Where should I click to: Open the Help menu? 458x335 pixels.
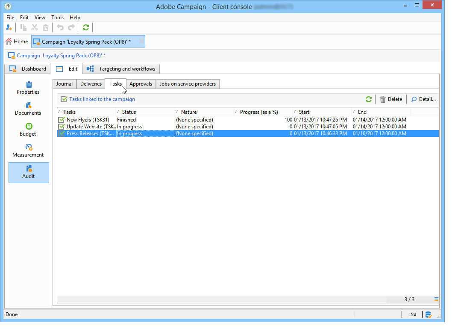[75, 17]
